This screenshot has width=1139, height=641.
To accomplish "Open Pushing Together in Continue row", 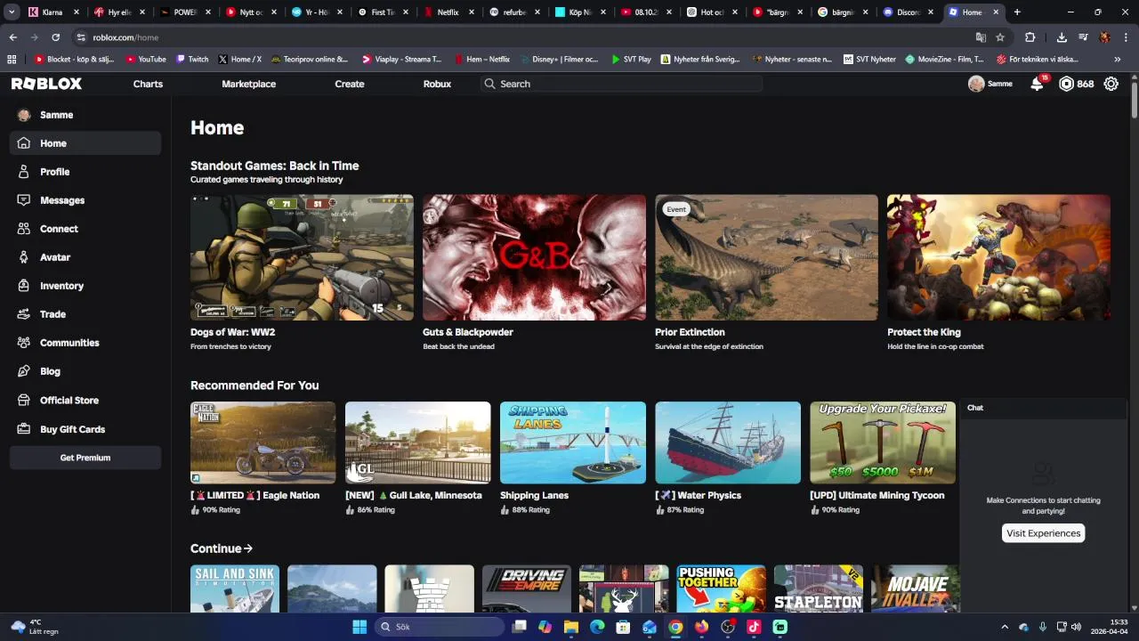I will [721, 588].
